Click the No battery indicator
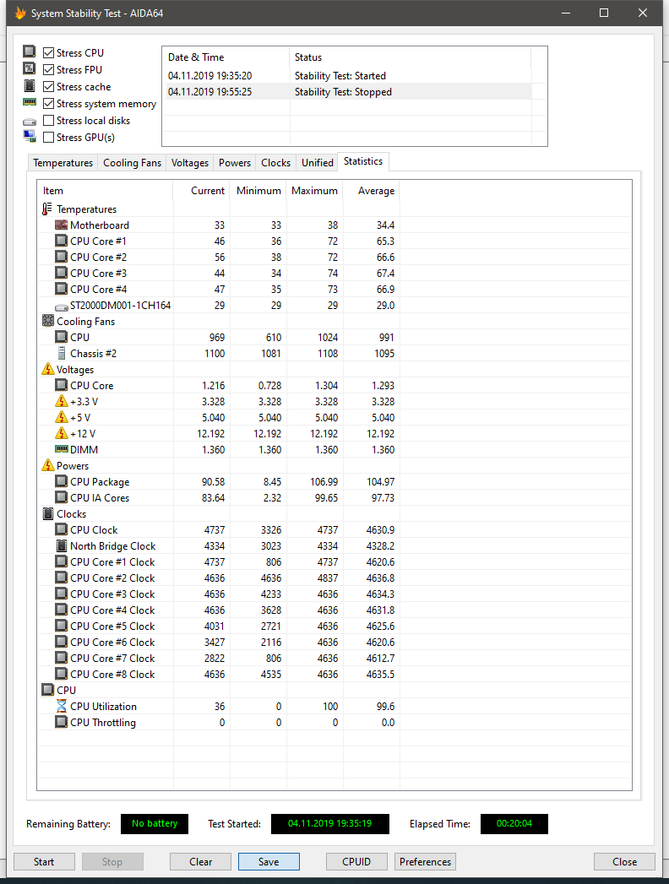669x884 pixels. click(x=155, y=824)
